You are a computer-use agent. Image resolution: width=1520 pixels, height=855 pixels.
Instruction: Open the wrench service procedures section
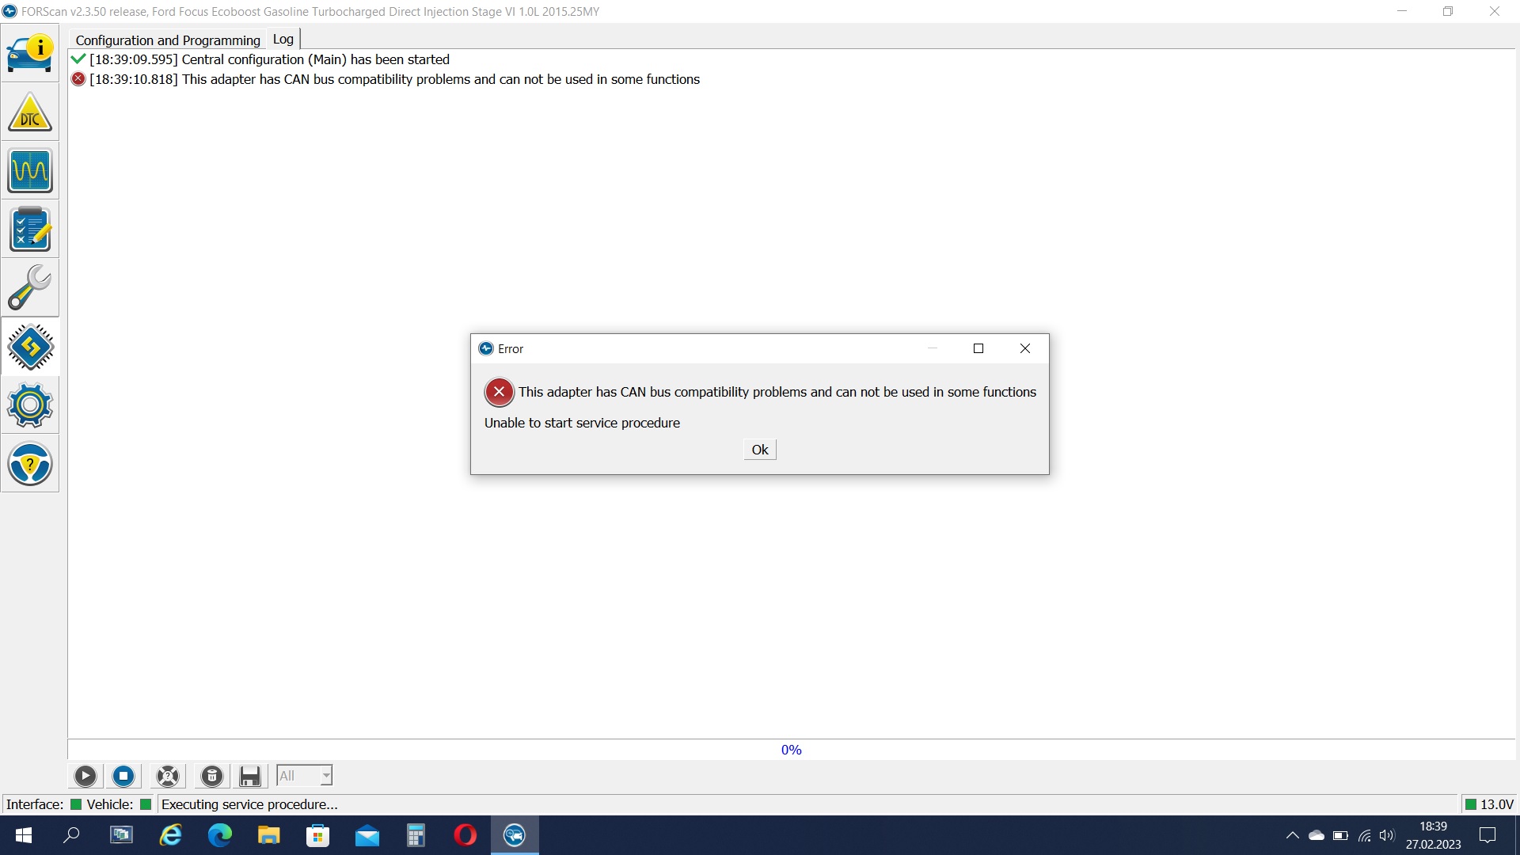click(x=30, y=288)
